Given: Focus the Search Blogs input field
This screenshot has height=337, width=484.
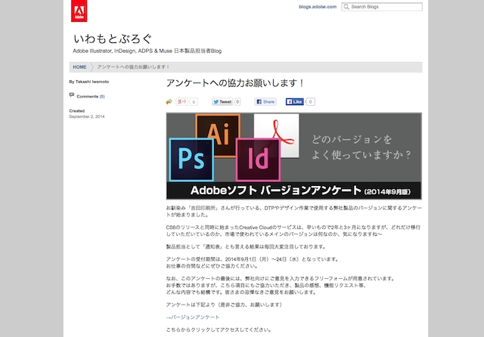Looking at the screenshot, I should point(382,7).
